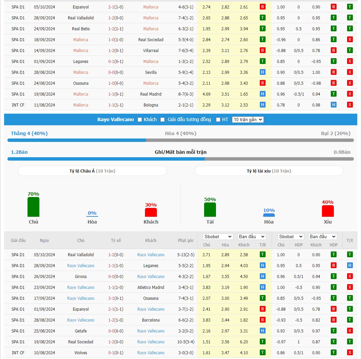Open Sbobet dropdown above the Chủ/Hòa odds columns
Viewport: 361px width, 359px height.
click(218, 236)
